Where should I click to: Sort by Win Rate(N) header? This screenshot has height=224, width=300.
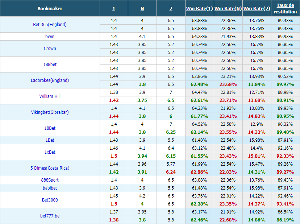(228, 9)
